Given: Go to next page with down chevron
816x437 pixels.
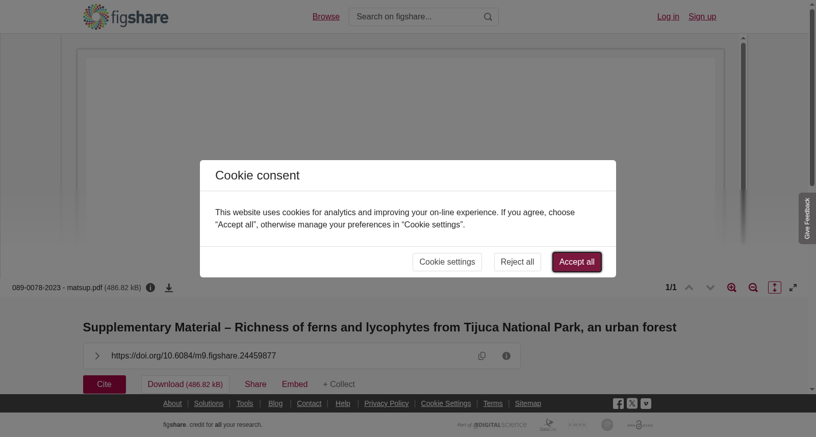Looking at the screenshot, I should pyautogui.click(x=710, y=288).
